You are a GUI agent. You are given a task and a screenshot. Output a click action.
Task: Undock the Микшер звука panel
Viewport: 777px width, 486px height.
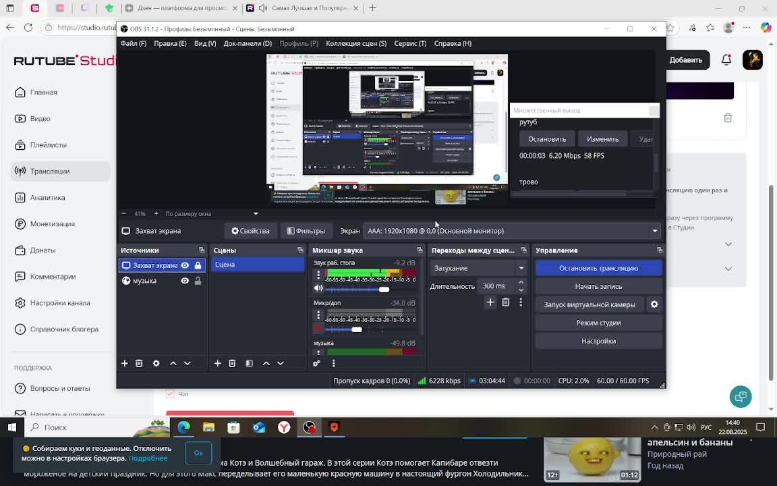[x=420, y=250]
